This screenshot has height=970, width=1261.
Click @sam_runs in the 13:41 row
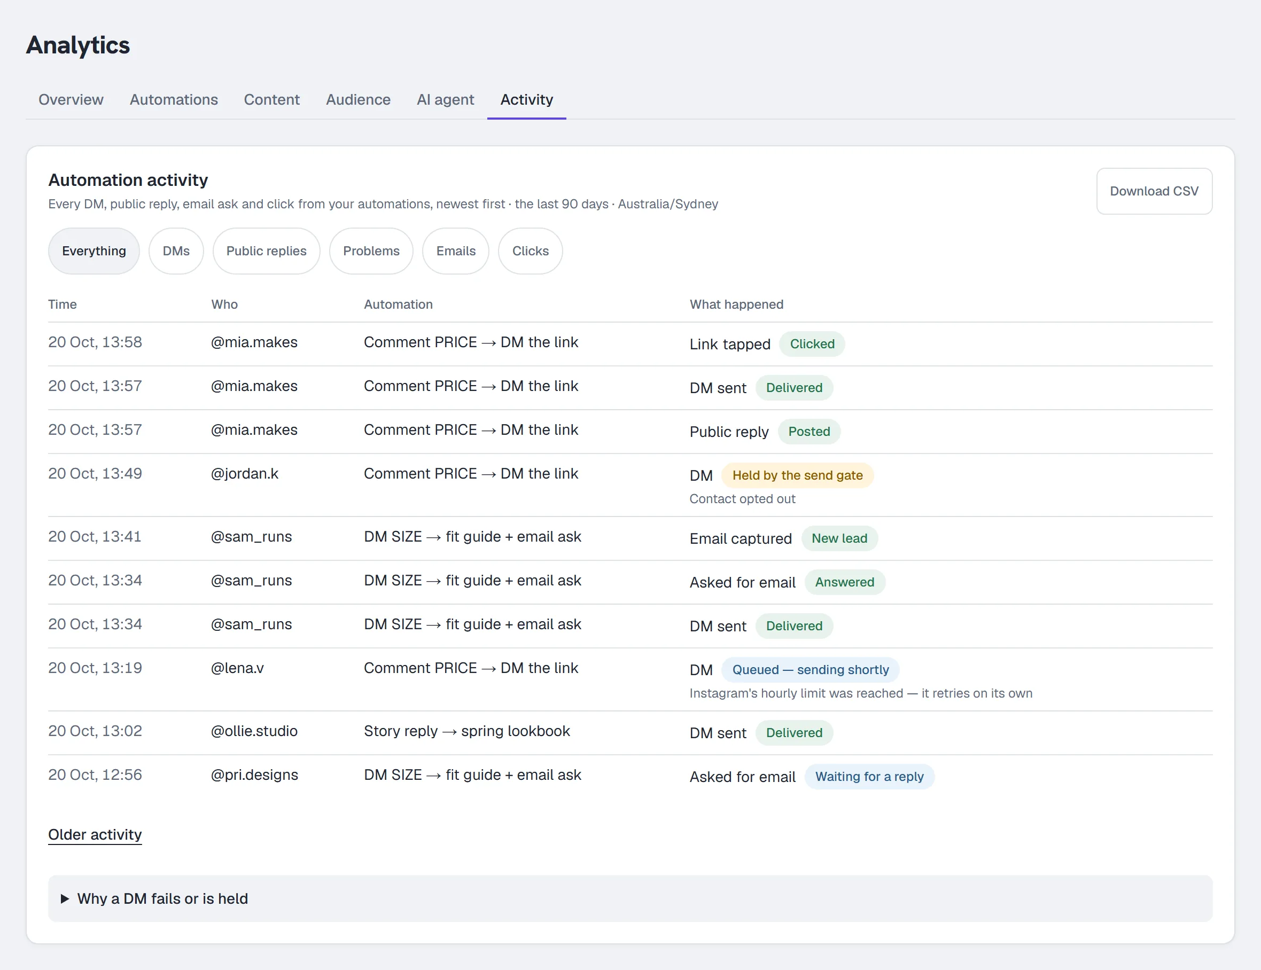tap(251, 537)
